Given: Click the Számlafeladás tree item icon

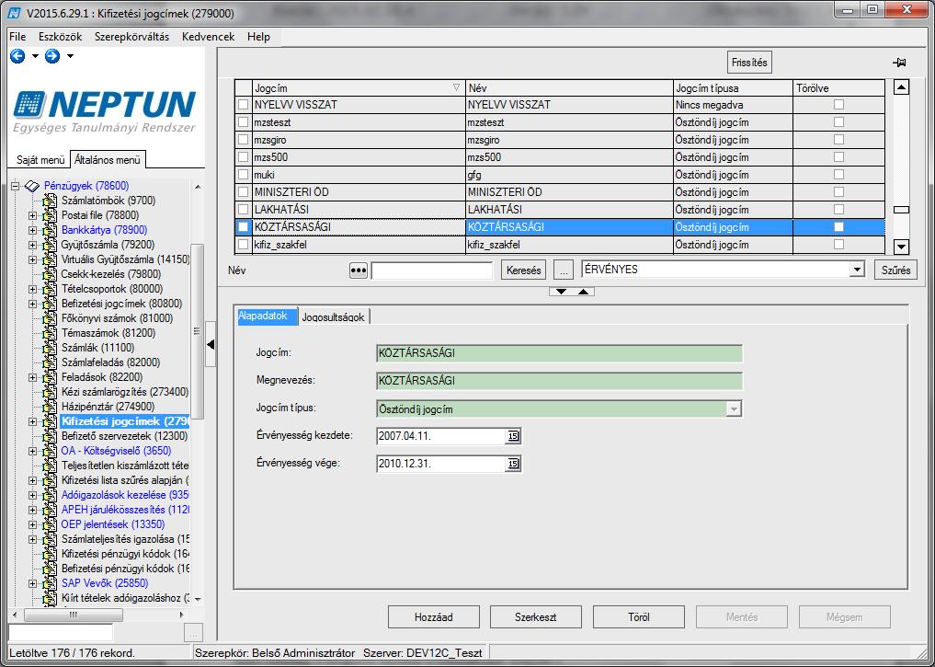Looking at the screenshot, I should click(50, 362).
